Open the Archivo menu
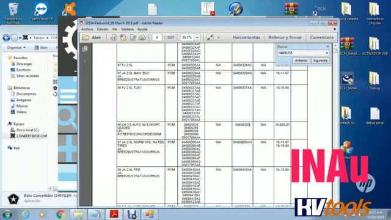The image size is (391, 220). coord(87,29)
